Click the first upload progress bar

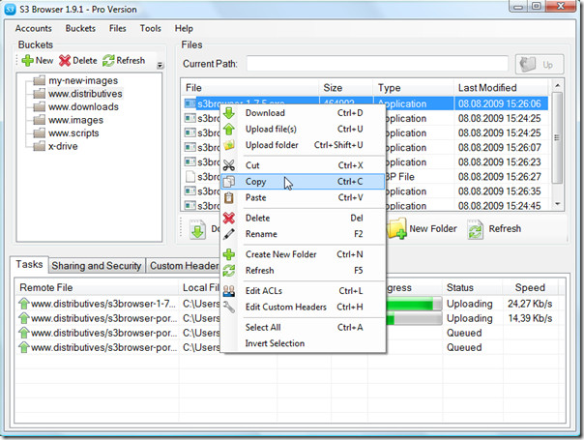[x=411, y=303]
